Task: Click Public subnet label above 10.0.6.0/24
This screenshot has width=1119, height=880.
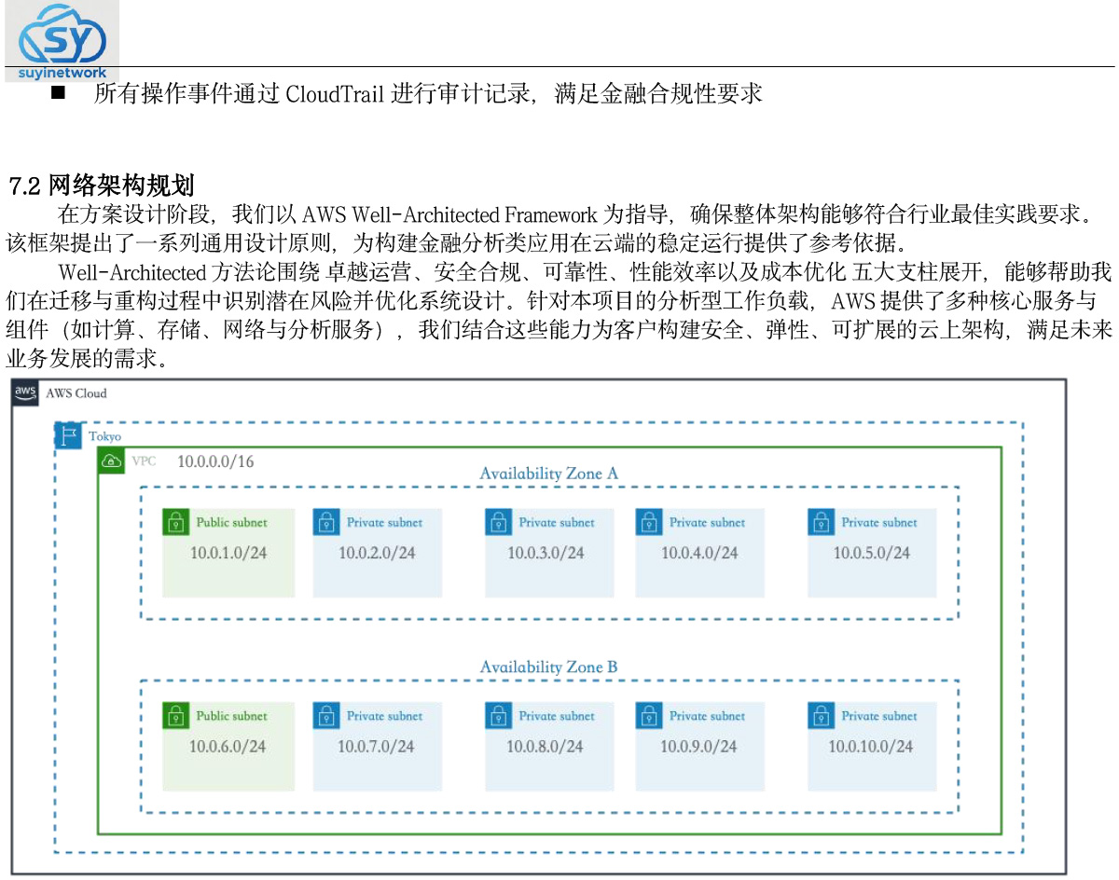Action: coord(231,717)
